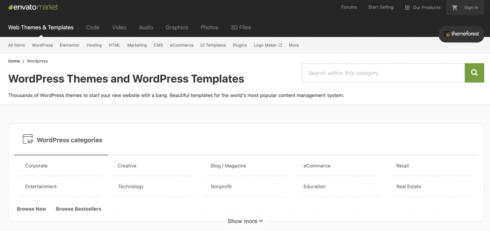This screenshot has height=231, width=490.
Task: Click the Logo Maker external link icon
Action: point(280,45)
